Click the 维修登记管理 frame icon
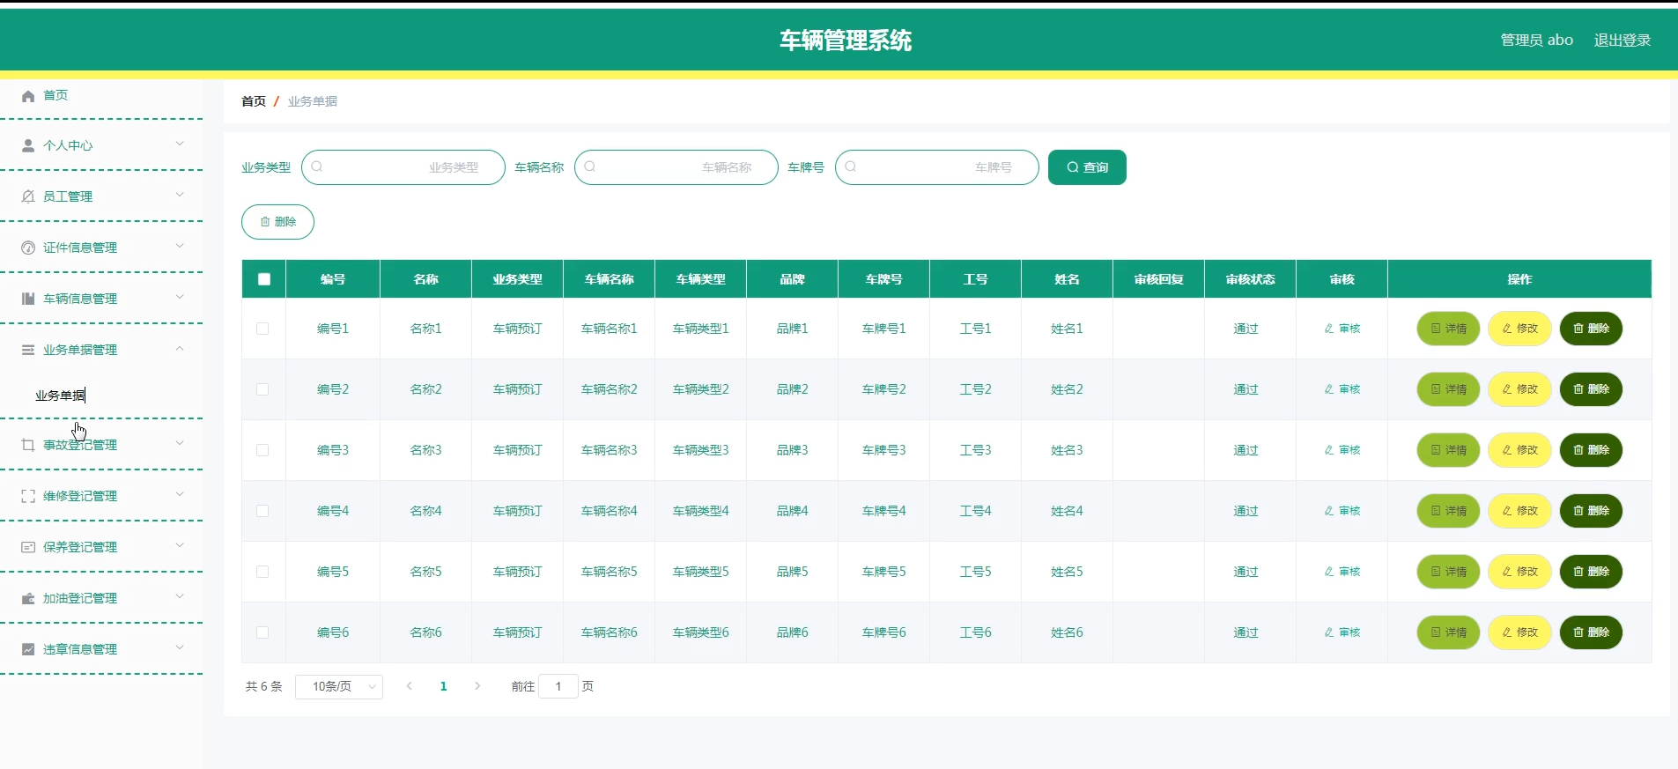The height and width of the screenshot is (769, 1678). 28,496
